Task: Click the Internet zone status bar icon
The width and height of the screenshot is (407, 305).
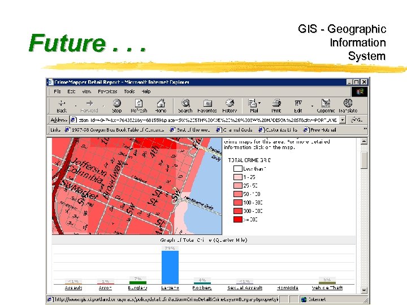Action: pyautogui.click(x=304, y=299)
